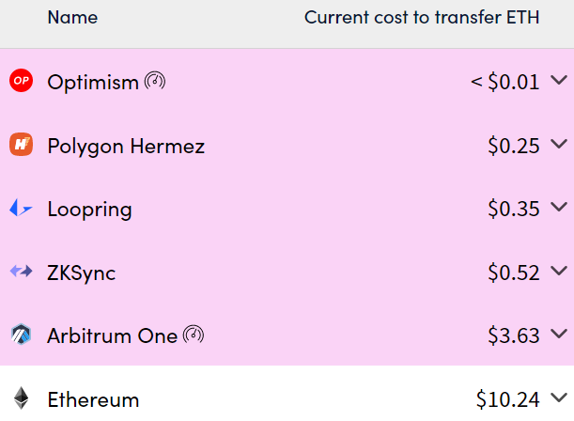This screenshot has width=574, height=421.
Task: Select the Ethereum $10.24 cost value
Action: (507, 399)
